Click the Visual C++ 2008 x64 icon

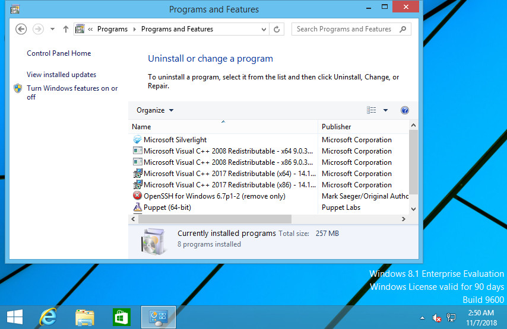click(x=137, y=151)
